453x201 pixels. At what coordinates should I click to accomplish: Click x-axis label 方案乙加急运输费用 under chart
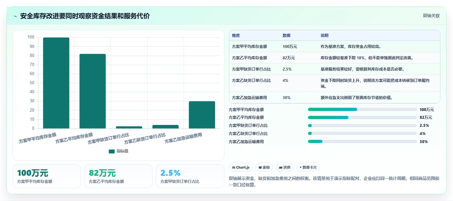pos(183,139)
